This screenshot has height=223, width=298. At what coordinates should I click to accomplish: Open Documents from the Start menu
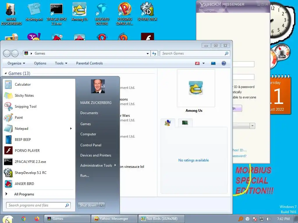[x=89, y=113]
